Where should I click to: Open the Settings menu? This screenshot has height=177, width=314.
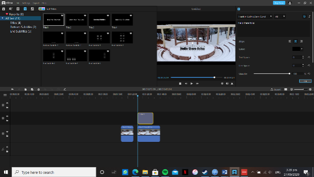coord(26,3)
